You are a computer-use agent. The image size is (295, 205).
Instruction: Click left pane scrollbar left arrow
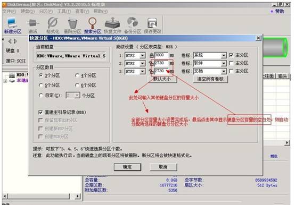point(5,196)
